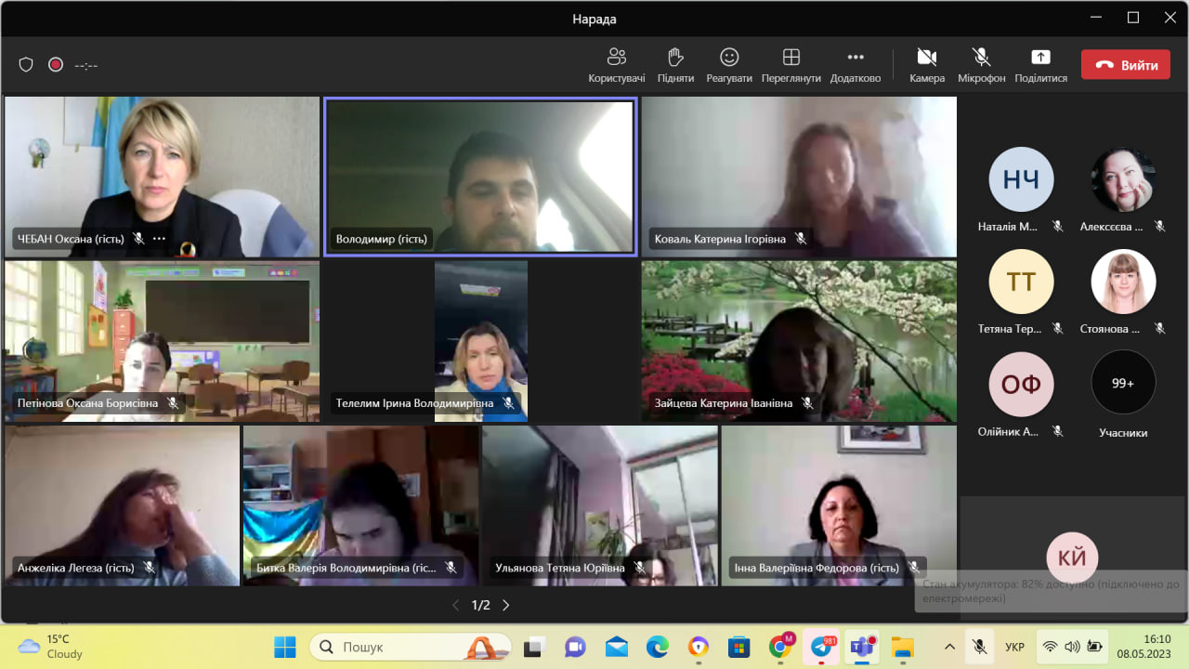
Task: Select Зайцева Катерина Іванівна's video tile
Action: pyautogui.click(x=799, y=341)
